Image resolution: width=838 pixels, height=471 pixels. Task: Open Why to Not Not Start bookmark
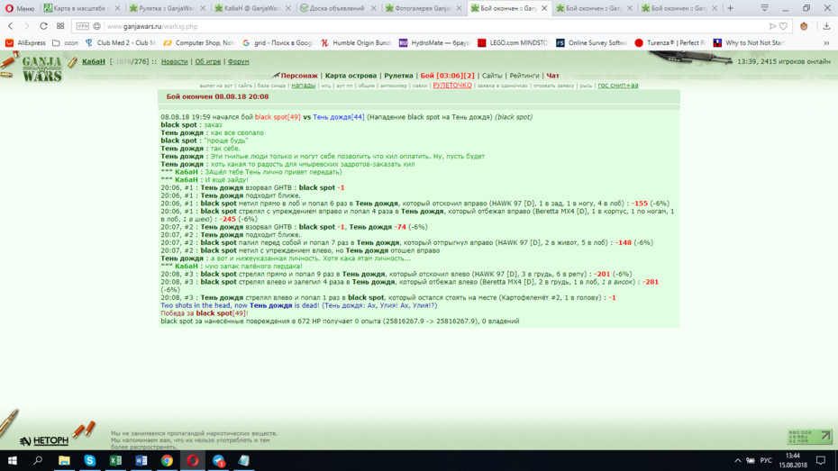click(x=749, y=42)
